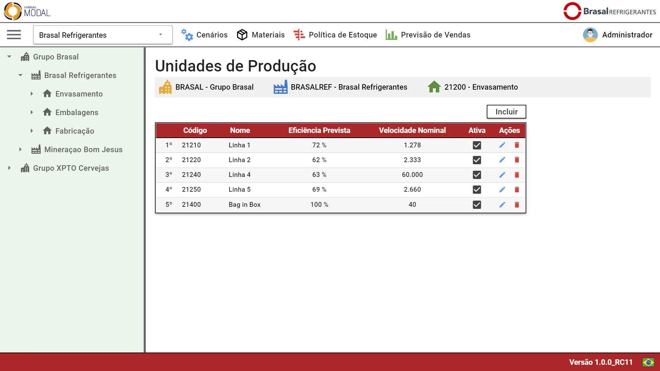660x371 pixels.
Task: Expand the Grupo XPTO Cervejas node
Action: point(9,168)
